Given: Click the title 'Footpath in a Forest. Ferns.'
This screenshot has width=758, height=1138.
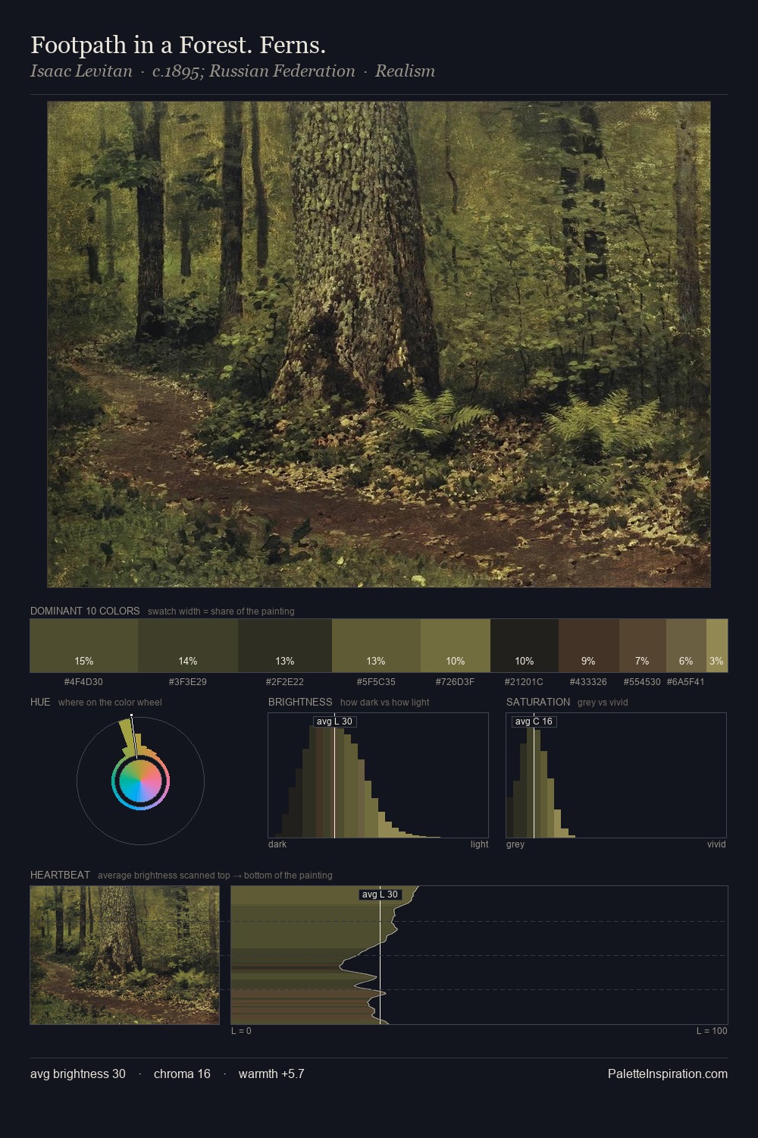Looking at the screenshot, I should [178, 46].
